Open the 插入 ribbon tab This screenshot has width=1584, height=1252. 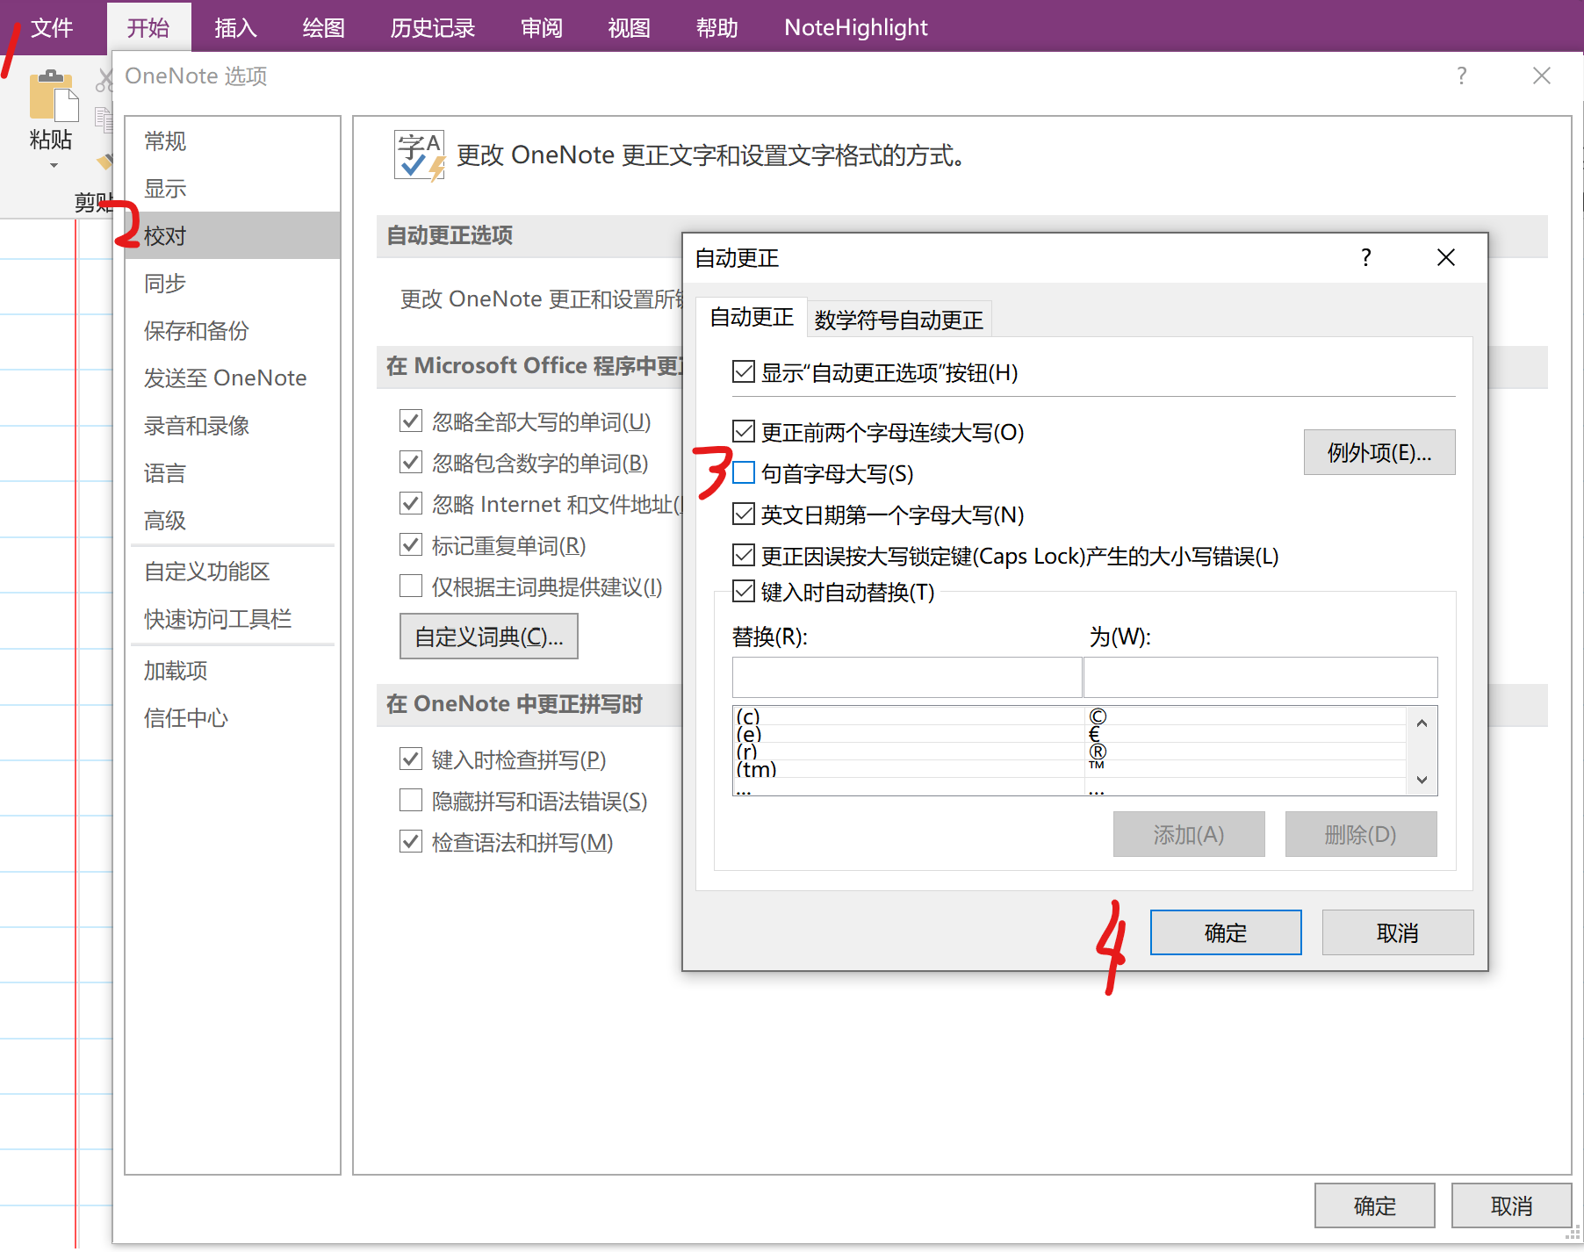[x=236, y=28]
